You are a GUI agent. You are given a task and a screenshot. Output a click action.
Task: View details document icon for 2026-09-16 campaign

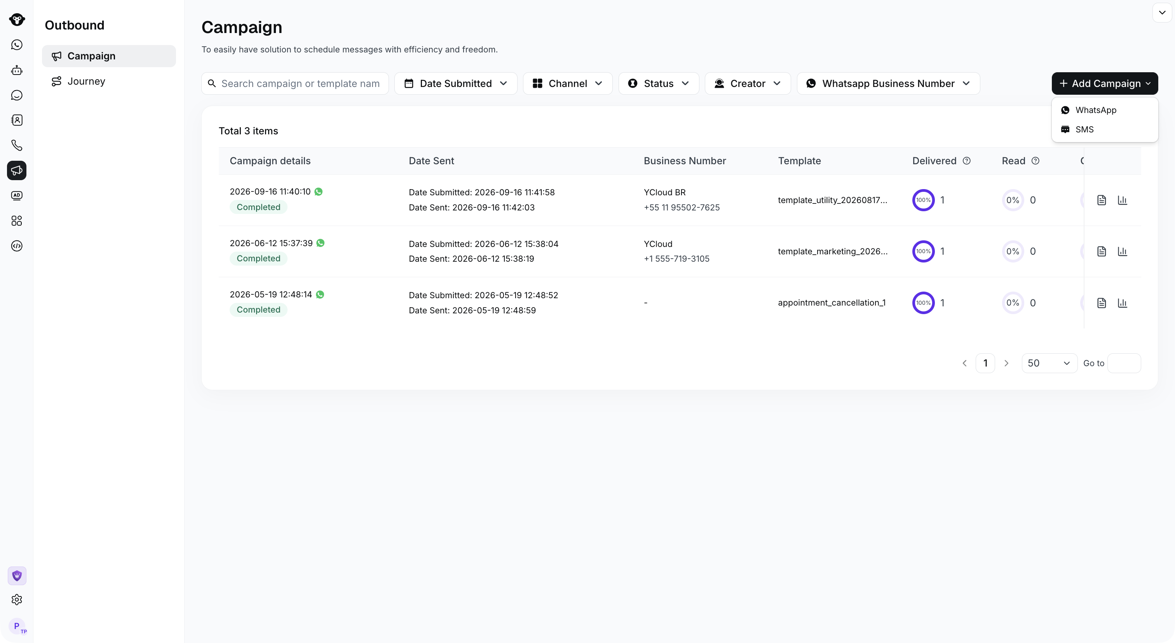coord(1102,200)
